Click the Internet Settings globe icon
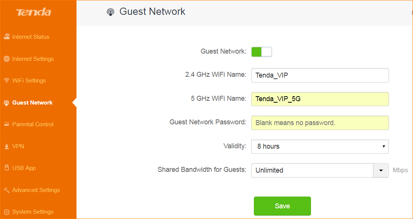This screenshot has height=219, width=413. (x=6, y=59)
